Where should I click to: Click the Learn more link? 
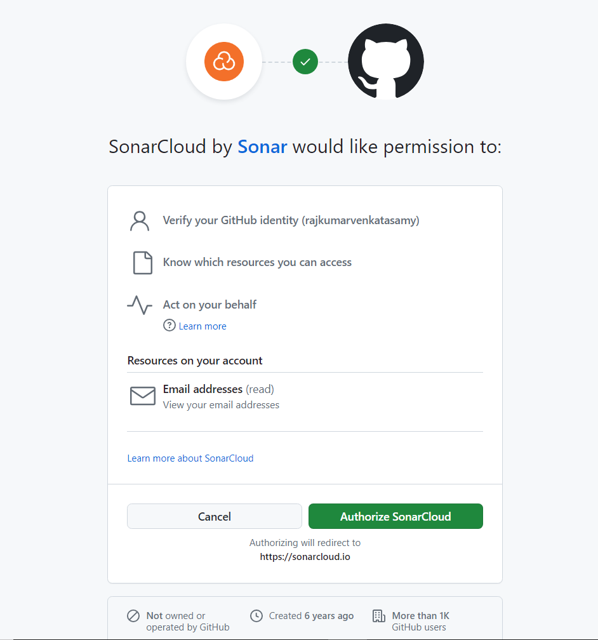pos(202,326)
